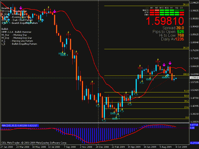Screen dimensions: 199x149
Task: Click the EMA row label in signal panel
Action: (x=146, y=15)
